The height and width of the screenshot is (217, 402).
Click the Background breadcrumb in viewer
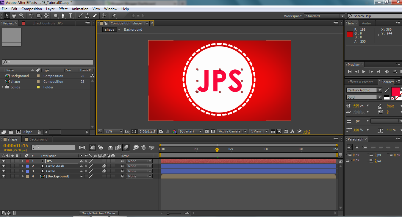coord(133,29)
